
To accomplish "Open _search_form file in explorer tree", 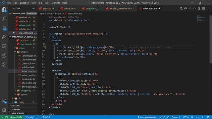I will 29,63.
